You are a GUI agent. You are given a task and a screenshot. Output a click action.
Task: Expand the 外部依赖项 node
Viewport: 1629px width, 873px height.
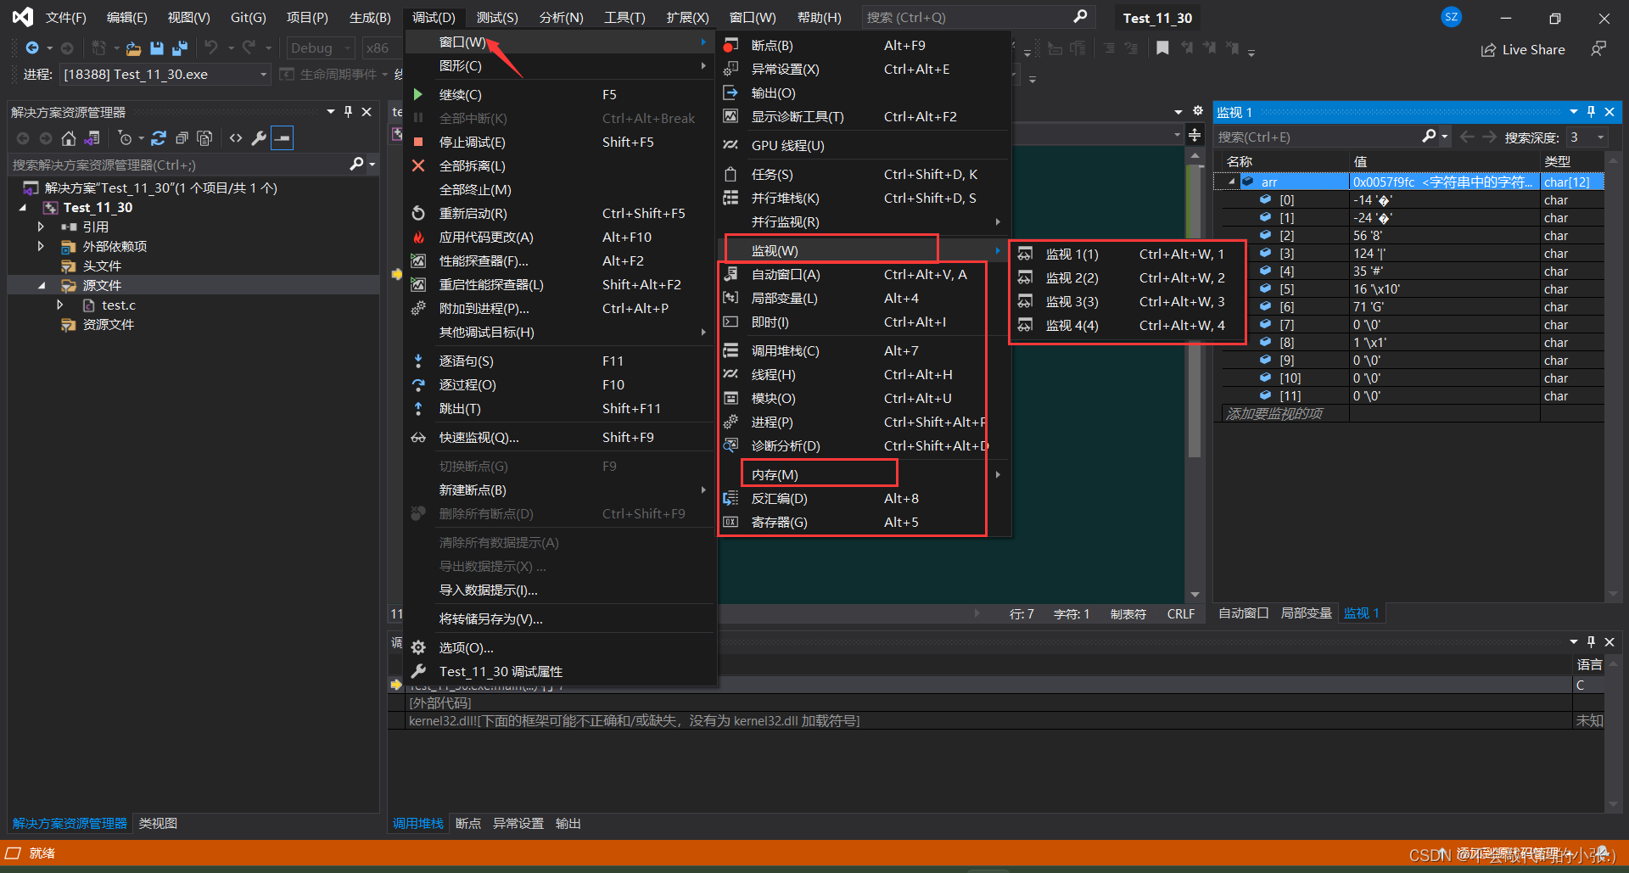[41, 247]
